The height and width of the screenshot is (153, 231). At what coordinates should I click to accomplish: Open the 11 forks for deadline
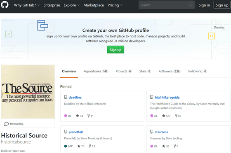90,116
